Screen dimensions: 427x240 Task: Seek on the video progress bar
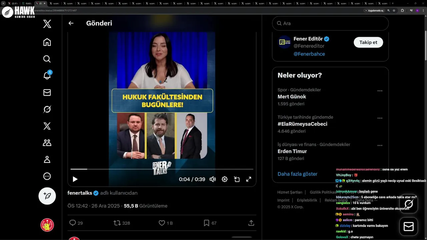click(x=162, y=169)
